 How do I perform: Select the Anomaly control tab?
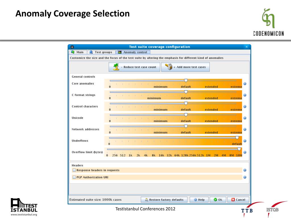[133, 52]
